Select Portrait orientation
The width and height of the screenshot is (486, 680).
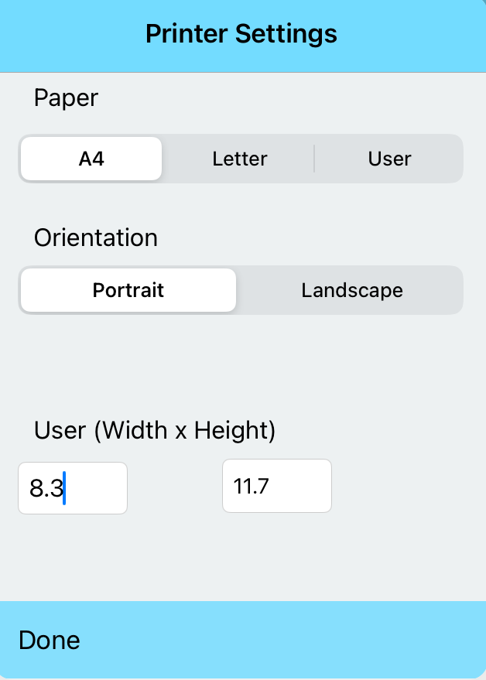coord(128,290)
